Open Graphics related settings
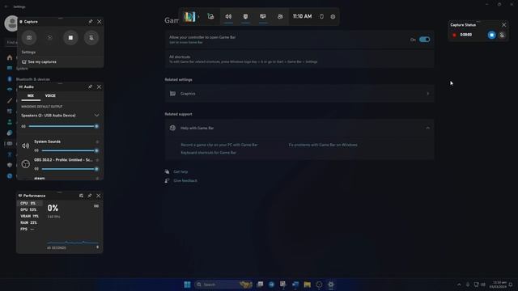Viewport: 518px width, 291px height. tap(299, 94)
